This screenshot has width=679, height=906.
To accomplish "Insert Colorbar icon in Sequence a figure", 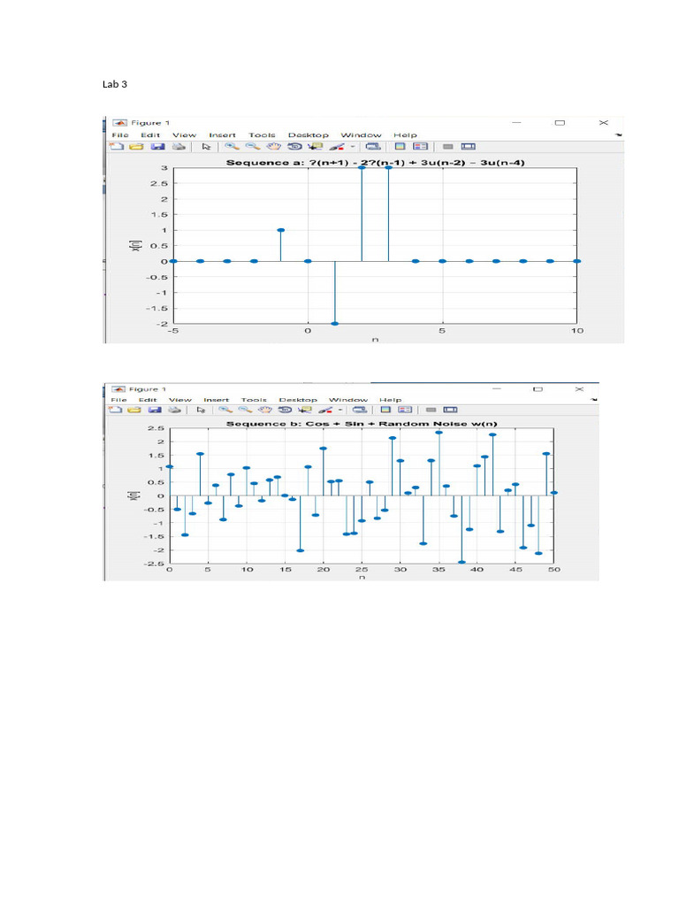I will coord(401,147).
